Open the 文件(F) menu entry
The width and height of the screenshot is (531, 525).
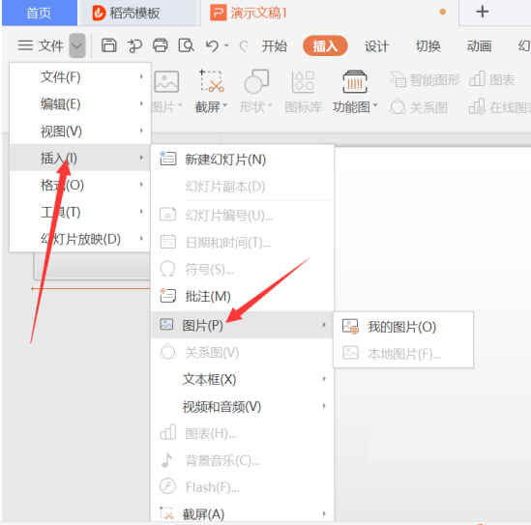(80, 77)
